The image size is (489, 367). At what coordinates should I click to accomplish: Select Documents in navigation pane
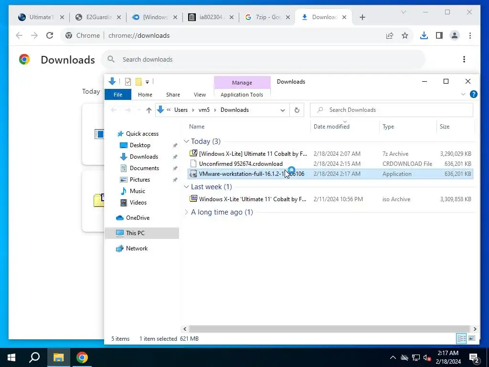(144, 168)
